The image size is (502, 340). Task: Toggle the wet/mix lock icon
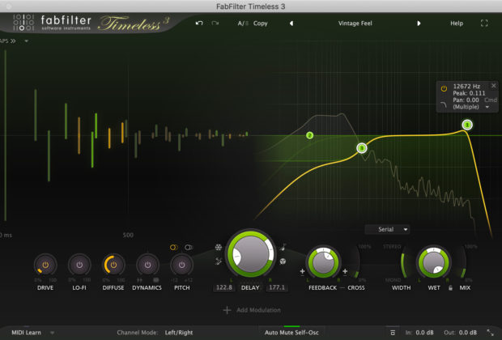[450, 288]
